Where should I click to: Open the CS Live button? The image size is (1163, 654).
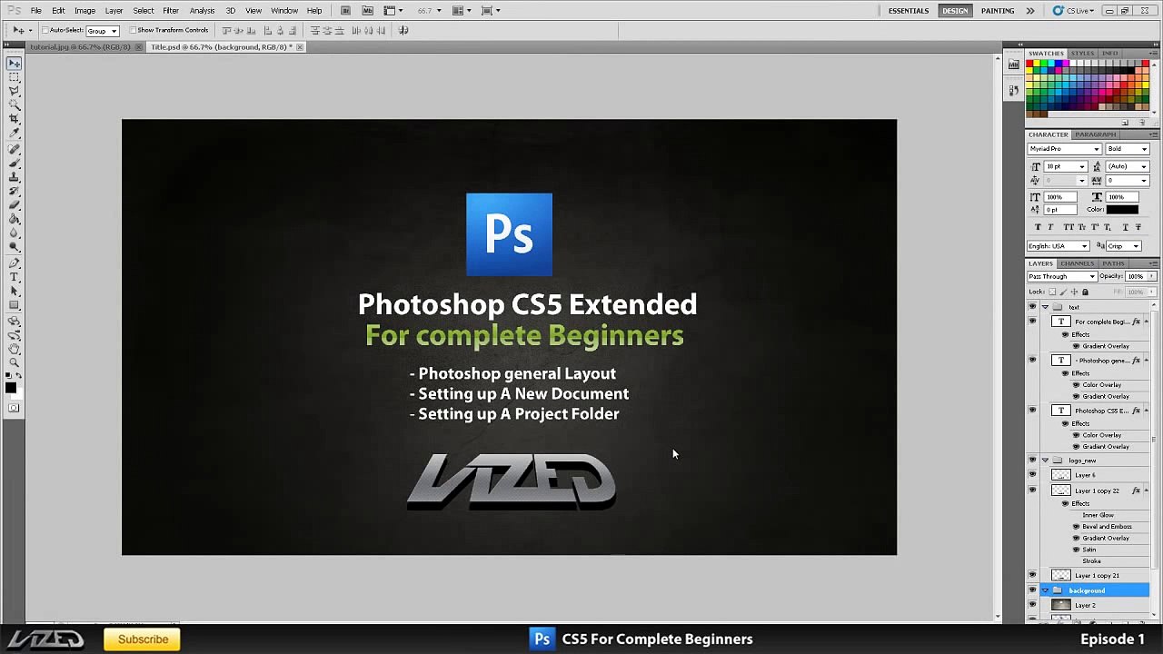[1075, 11]
